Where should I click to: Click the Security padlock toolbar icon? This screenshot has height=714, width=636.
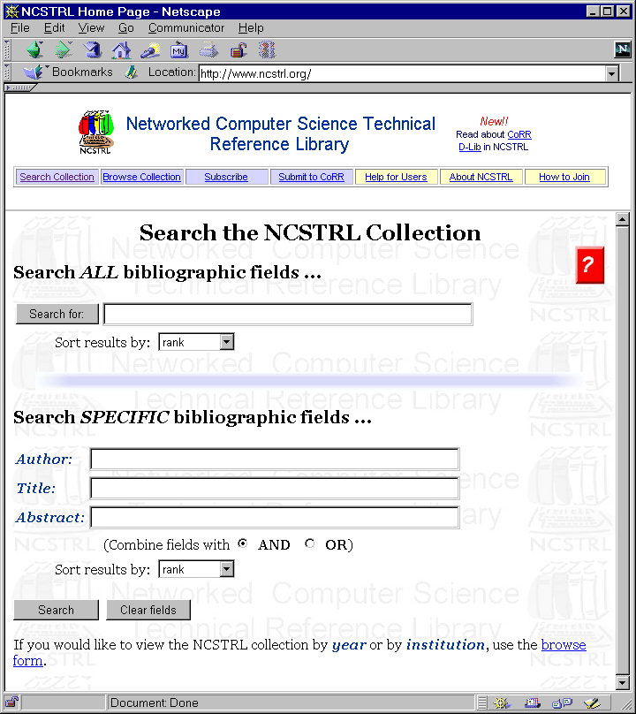(238, 50)
